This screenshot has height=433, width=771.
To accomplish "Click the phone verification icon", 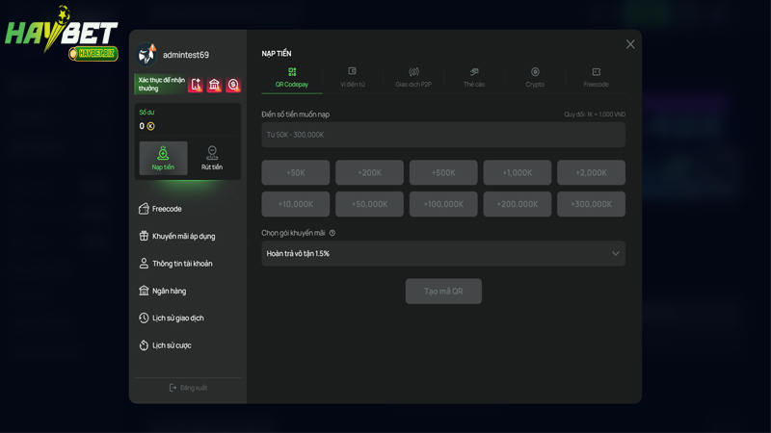I will (x=196, y=85).
